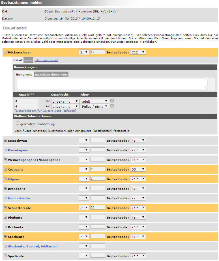Click Weißwangengans empty count field
219x261 pixels.
(x=98, y=159)
